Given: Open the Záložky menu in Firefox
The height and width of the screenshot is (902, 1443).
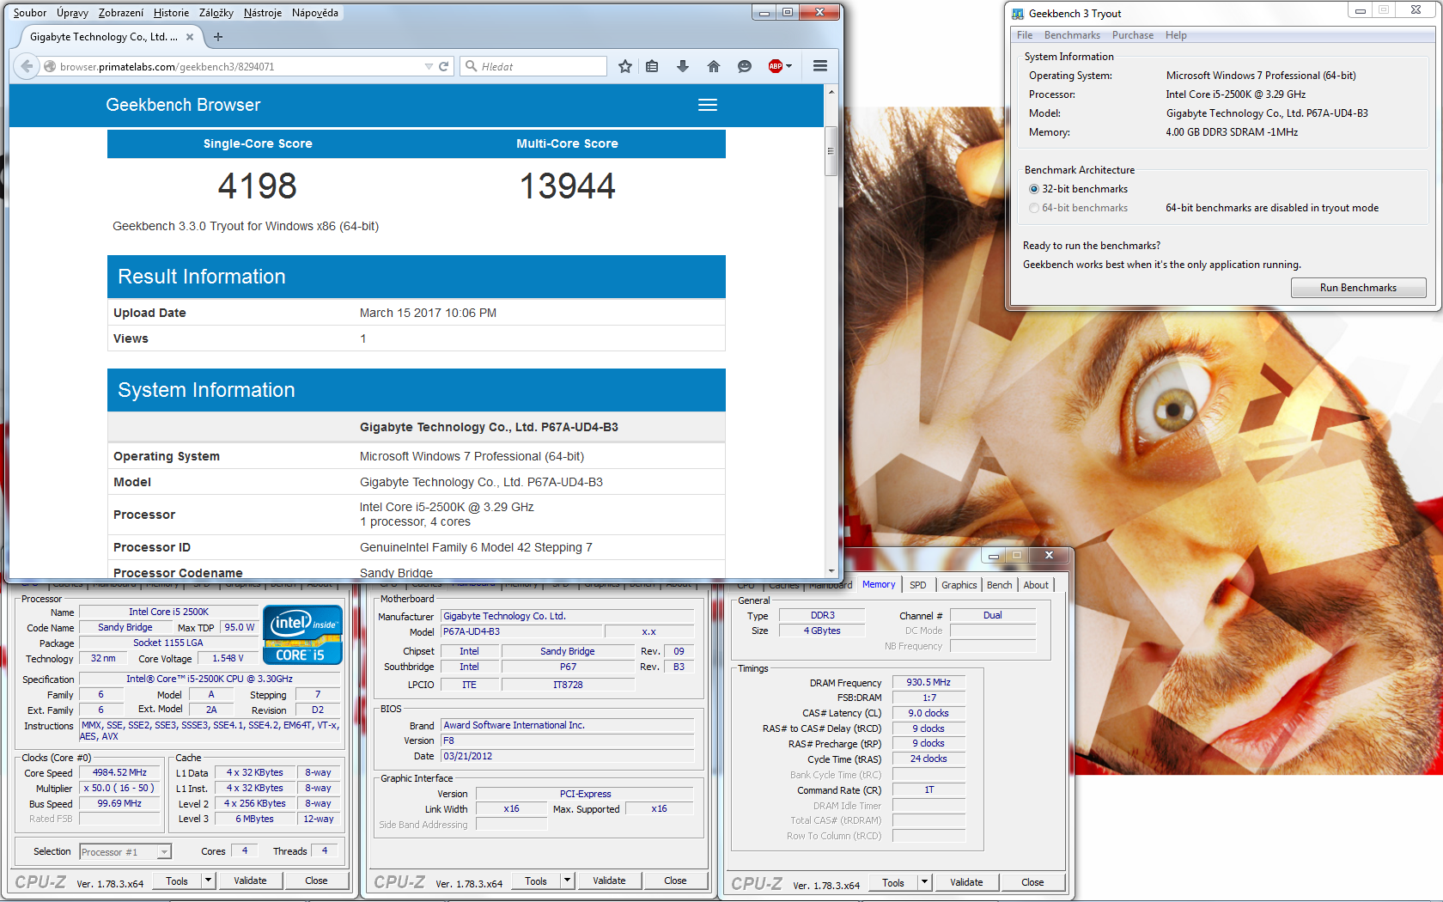Looking at the screenshot, I should point(216,13).
